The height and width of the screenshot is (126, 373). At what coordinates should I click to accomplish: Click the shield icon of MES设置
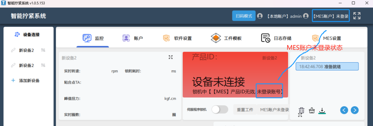tap(315, 38)
